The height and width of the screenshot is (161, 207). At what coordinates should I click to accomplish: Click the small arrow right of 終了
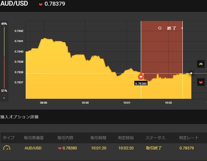(182, 28)
